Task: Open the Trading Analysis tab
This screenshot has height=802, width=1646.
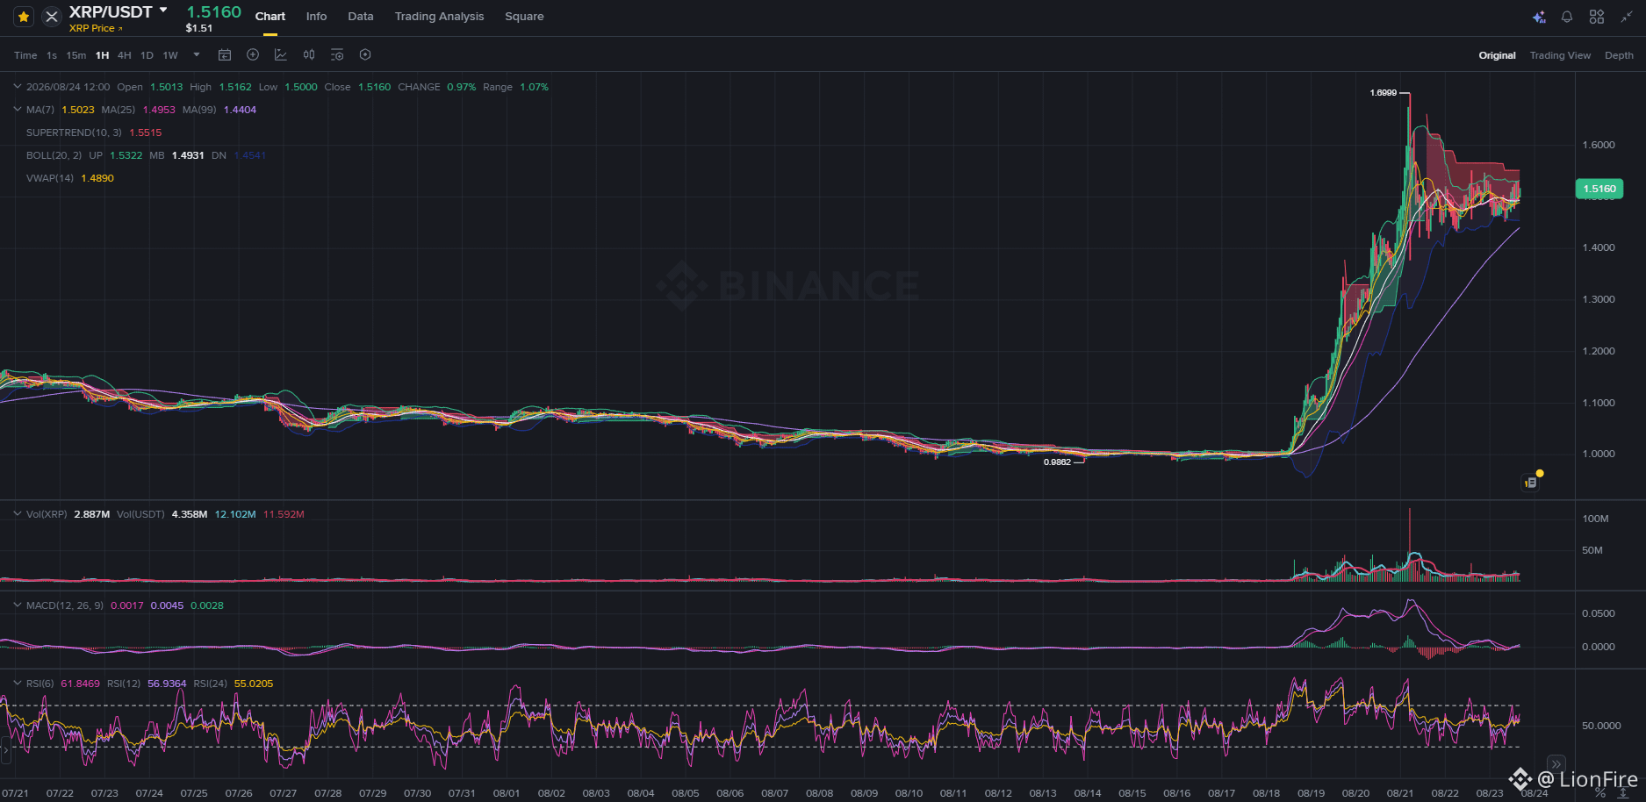Action: click(x=439, y=17)
